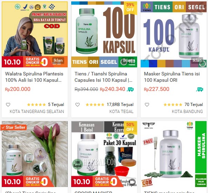Viewport: 208px width, 193px height.
Task: Click free shipping truck icon beside Rp240.340
Action: [130, 89]
